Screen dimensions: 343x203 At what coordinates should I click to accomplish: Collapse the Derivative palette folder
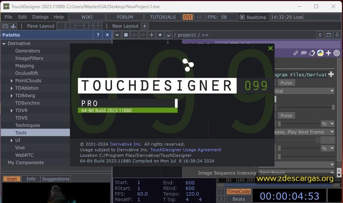point(4,44)
